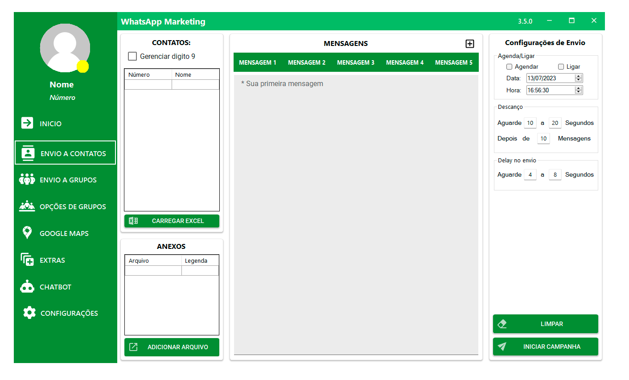Click the Hora field up arrow

tap(578, 88)
